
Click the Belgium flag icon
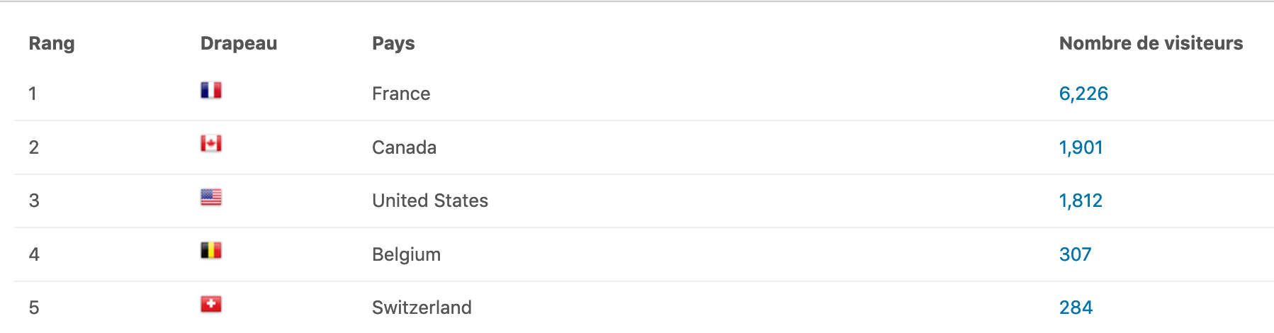click(211, 250)
